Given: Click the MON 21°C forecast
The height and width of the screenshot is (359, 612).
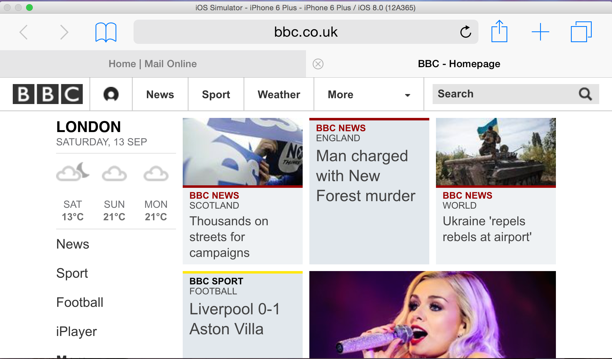Looking at the screenshot, I should [156, 211].
